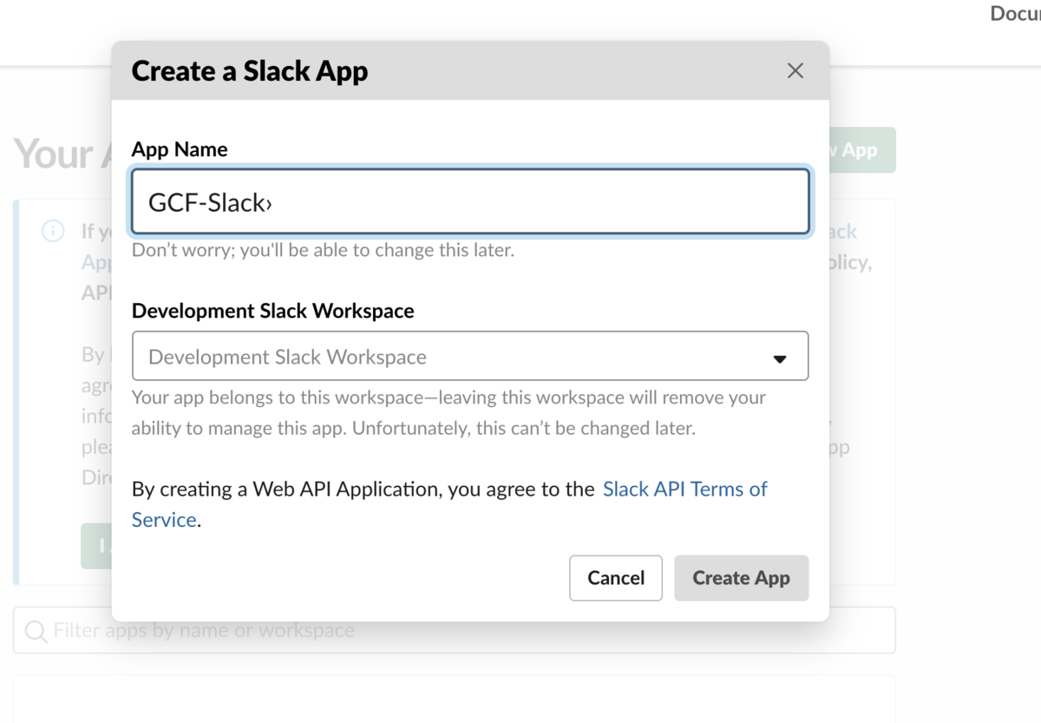1041x723 pixels.
Task: Open the Documentation link at top right
Action: pos(1015,14)
